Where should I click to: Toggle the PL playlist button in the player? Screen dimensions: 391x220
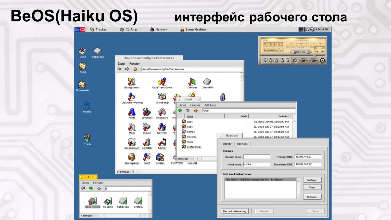[322, 51]
